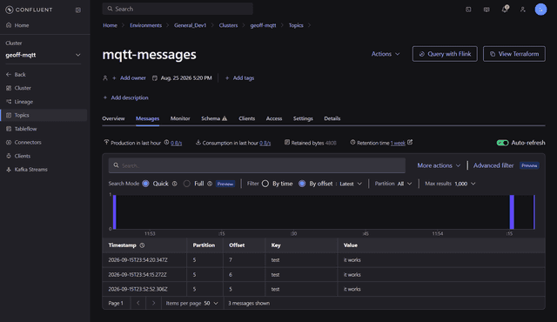
Task: Select Quick search mode
Action: coord(145,184)
